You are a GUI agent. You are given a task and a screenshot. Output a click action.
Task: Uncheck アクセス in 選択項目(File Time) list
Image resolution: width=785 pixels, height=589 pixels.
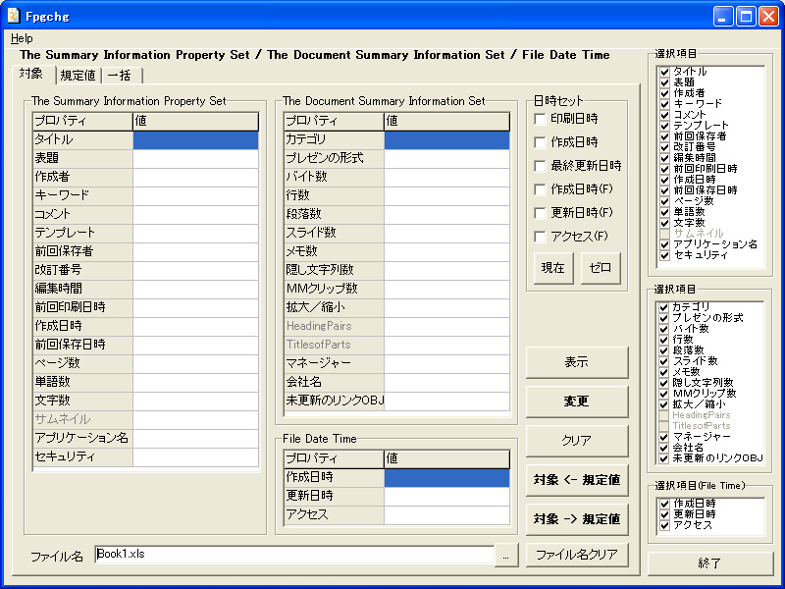[665, 525]
